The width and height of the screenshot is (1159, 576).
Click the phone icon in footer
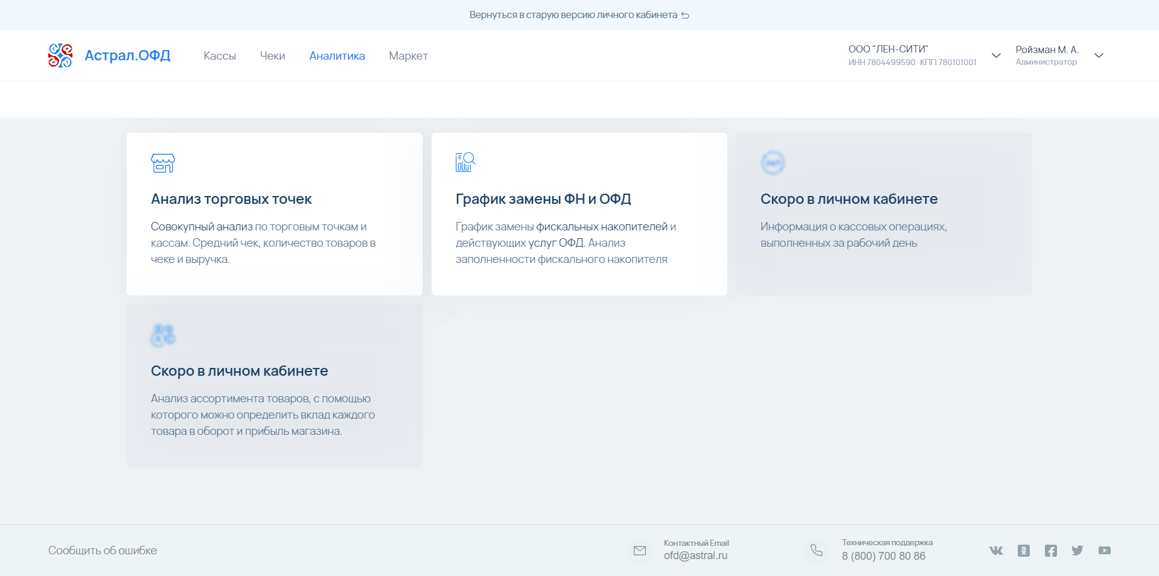pyautogui.click(x=817, y=550)
